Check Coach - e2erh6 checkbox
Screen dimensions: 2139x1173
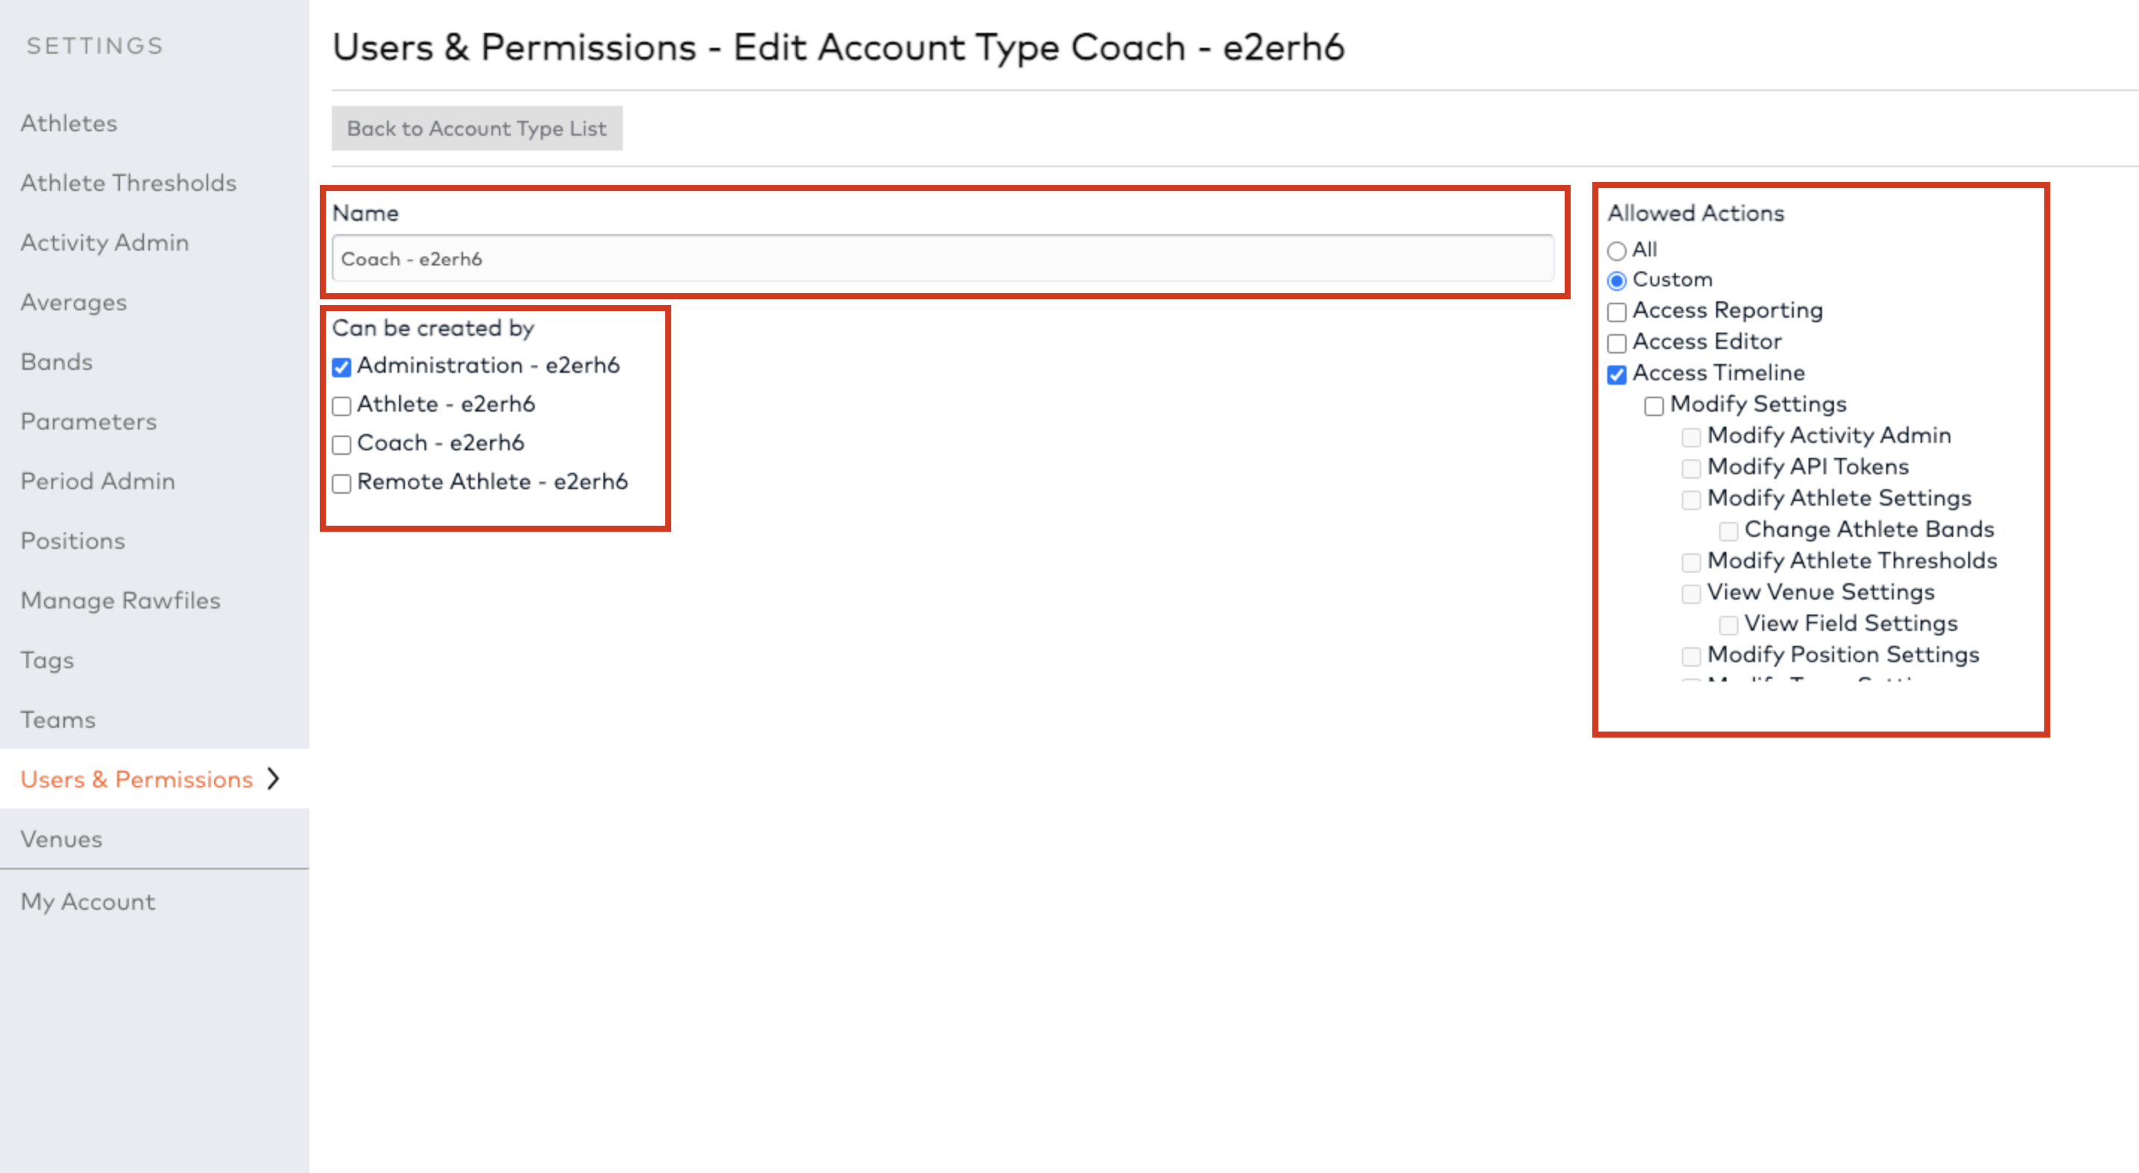coord(342,445)
